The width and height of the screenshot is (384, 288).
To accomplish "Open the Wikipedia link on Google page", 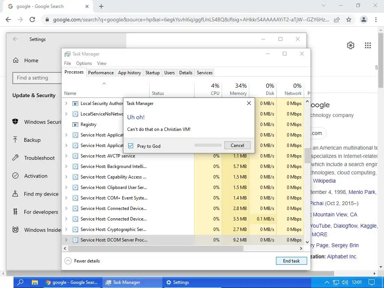I will point(324,181).
